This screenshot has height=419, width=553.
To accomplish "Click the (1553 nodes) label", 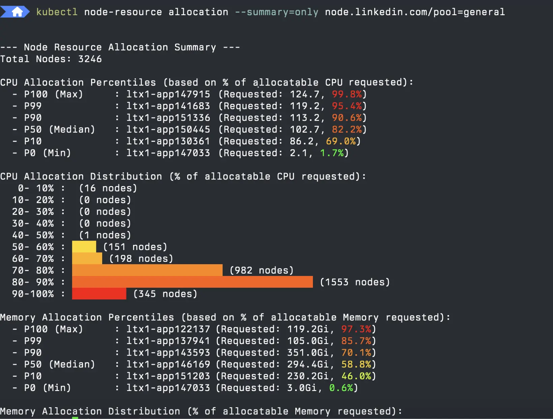I will 354,282.
